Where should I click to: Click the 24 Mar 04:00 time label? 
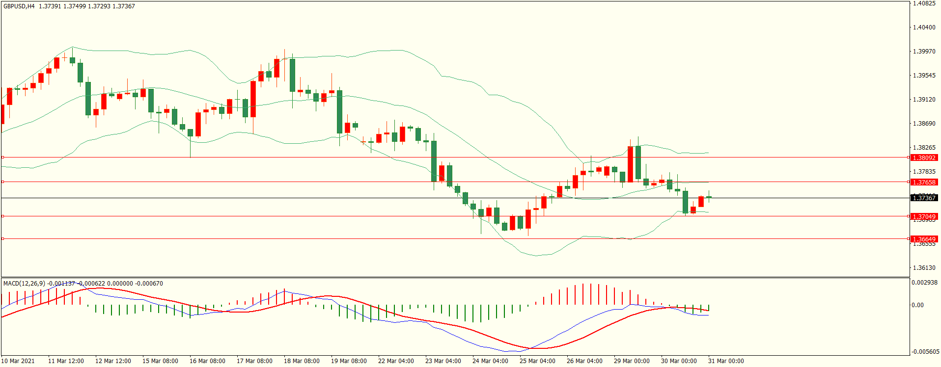pyautogui.click(x=490, y=361)
